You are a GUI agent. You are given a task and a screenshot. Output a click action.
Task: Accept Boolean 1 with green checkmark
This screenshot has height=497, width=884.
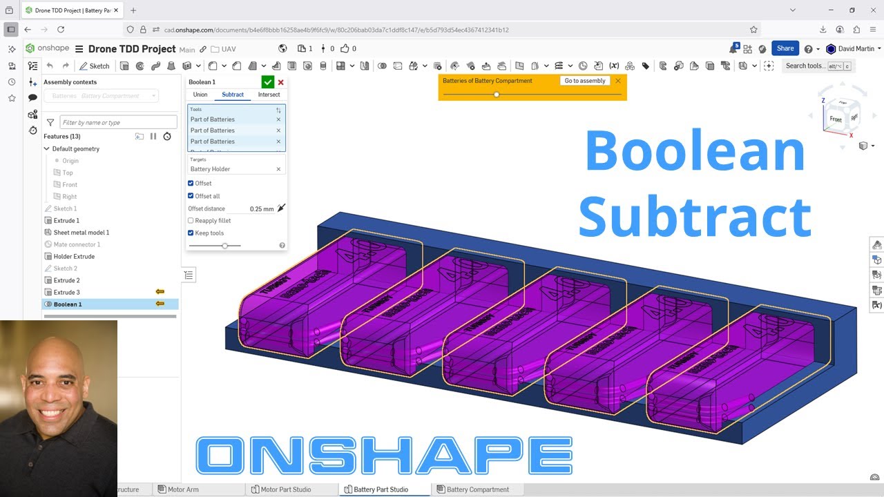click(x=268, y=81)
